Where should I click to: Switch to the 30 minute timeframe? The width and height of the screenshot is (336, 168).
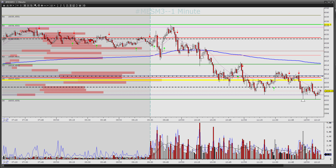[x=70, y=6]
